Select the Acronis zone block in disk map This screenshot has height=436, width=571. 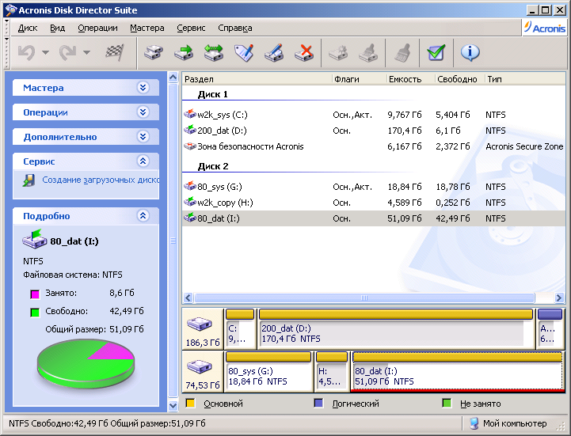550,329
